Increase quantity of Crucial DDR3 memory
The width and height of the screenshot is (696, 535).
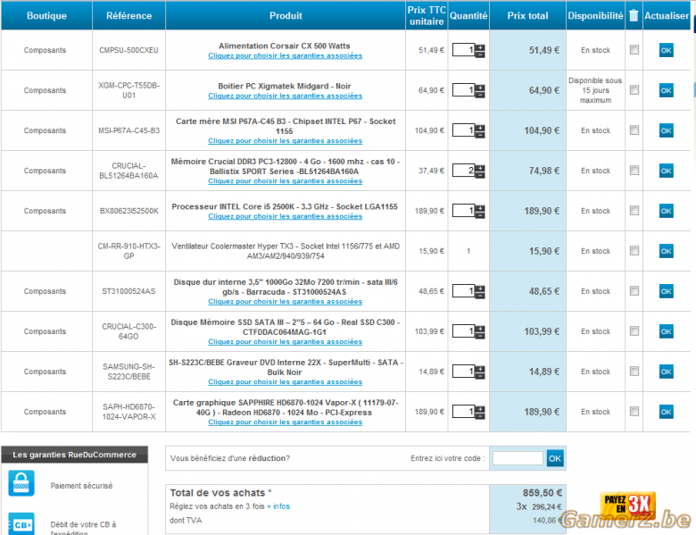(480, 168)
